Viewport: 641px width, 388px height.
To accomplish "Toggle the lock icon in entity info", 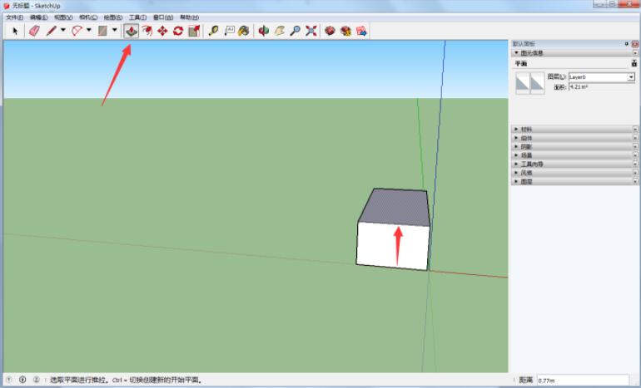I will coord(634,63).
